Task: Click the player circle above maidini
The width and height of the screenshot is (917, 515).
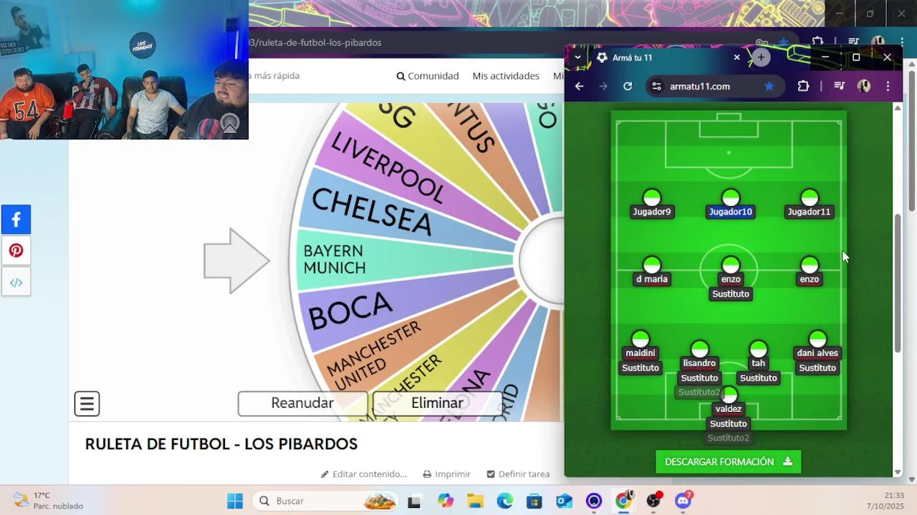Action: (640, 339)
